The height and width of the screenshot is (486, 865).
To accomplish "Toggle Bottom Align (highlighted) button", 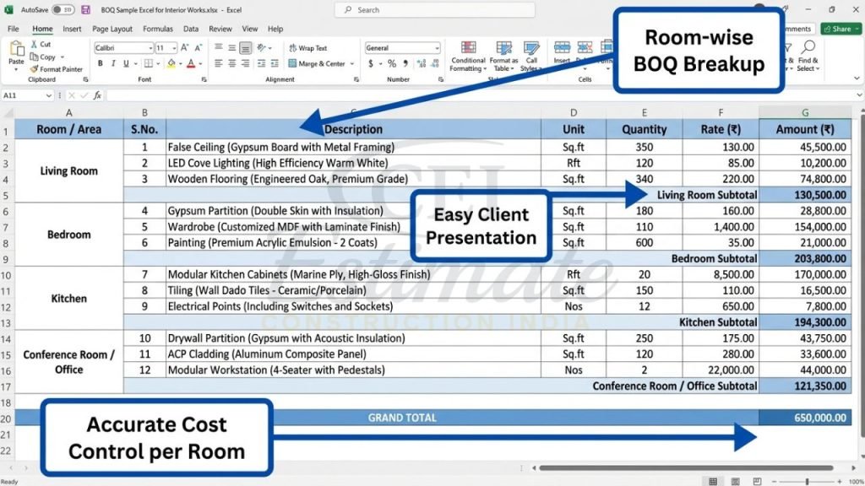I will [246, 48].
